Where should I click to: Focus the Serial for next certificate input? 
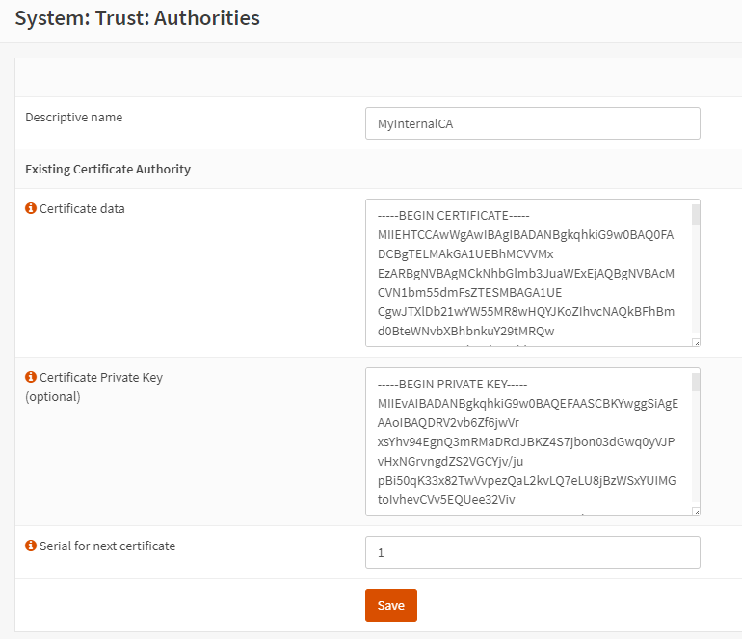(532, 552)
